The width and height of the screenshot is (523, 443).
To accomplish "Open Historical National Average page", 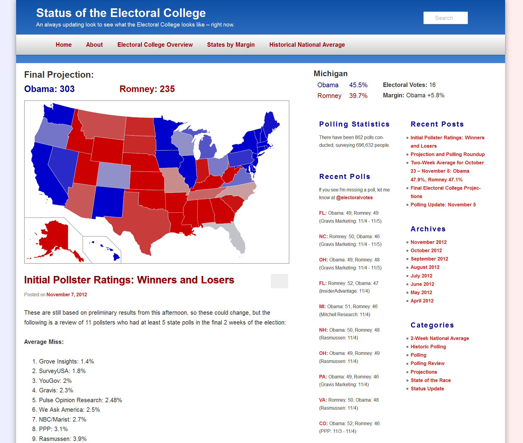I will [x=307, y=45].
